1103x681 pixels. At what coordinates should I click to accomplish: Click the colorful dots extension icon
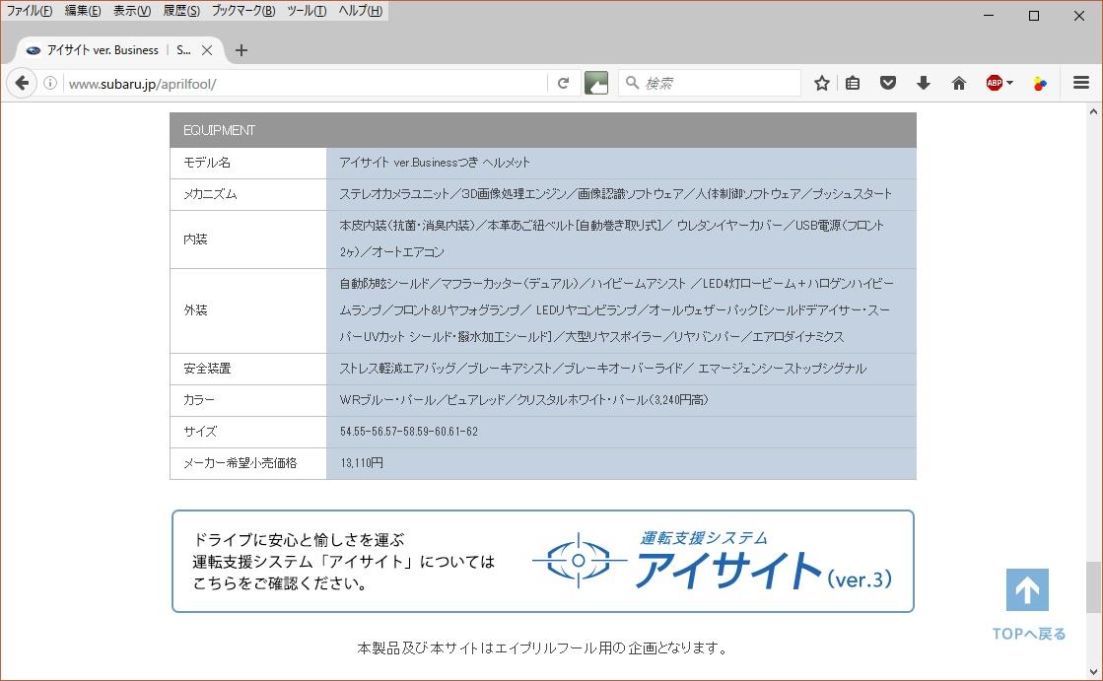pyautogui.click(x=1040, y=83)
